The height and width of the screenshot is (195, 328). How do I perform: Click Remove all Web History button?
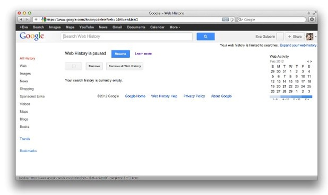pyautogui.click(x=125, y=66)
